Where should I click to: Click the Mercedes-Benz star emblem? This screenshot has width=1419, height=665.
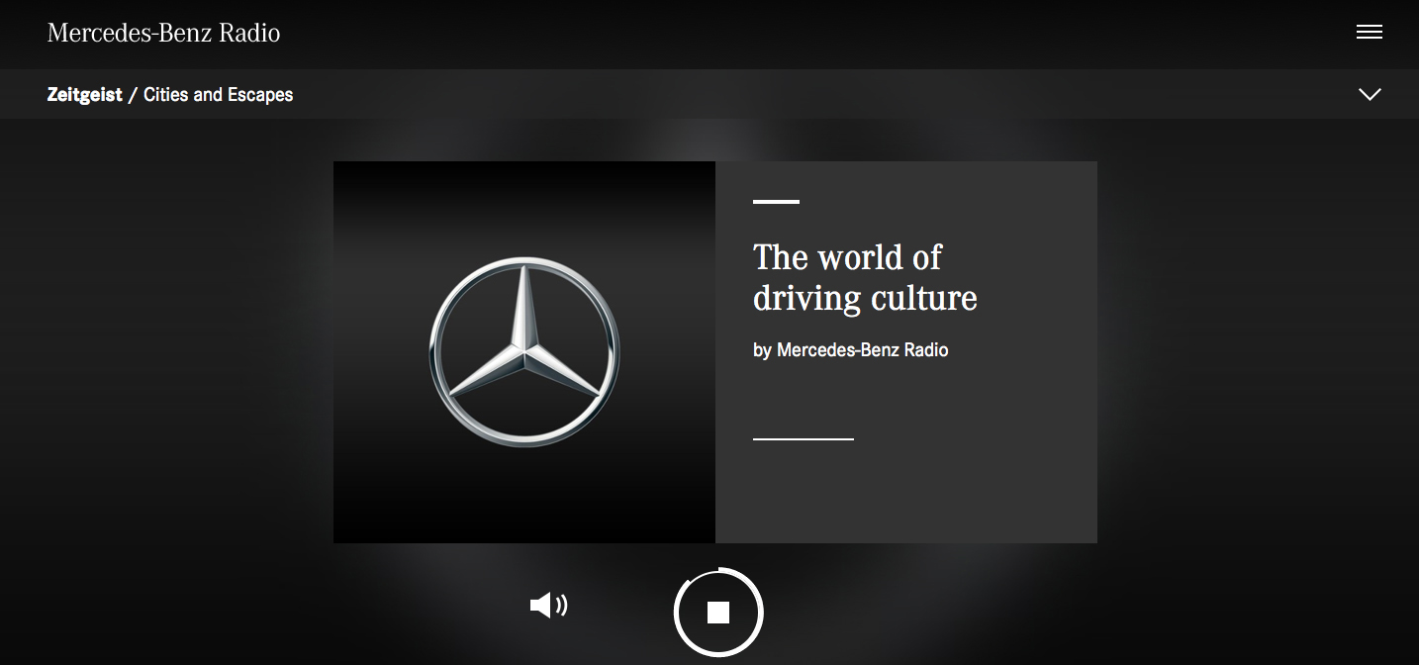point(524,351)
